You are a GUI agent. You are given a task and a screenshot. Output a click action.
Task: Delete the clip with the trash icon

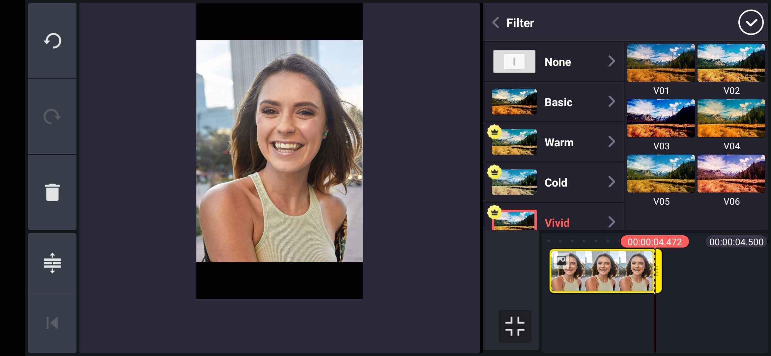(52, 192)
